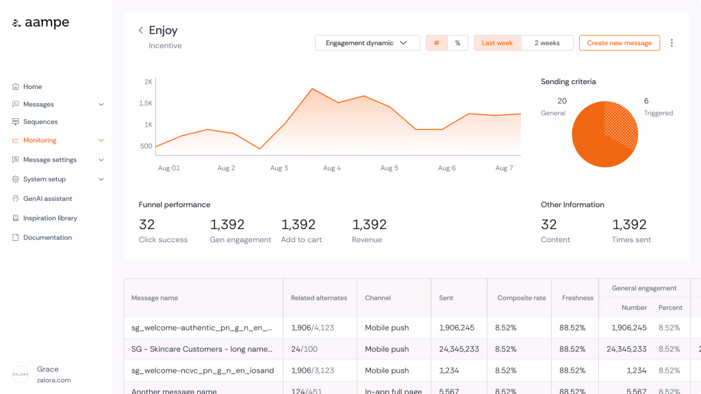The height and width of the screenshot is (394, 701).
Task: Click the sg_welcome-ncvc_pn_g_n_en_iosand message name
Action: tap(203, 370)
